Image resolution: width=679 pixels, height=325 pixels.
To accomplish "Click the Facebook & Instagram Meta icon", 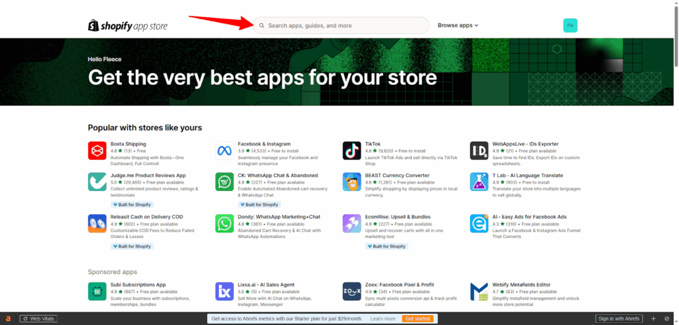I will (x=225, y=151).
